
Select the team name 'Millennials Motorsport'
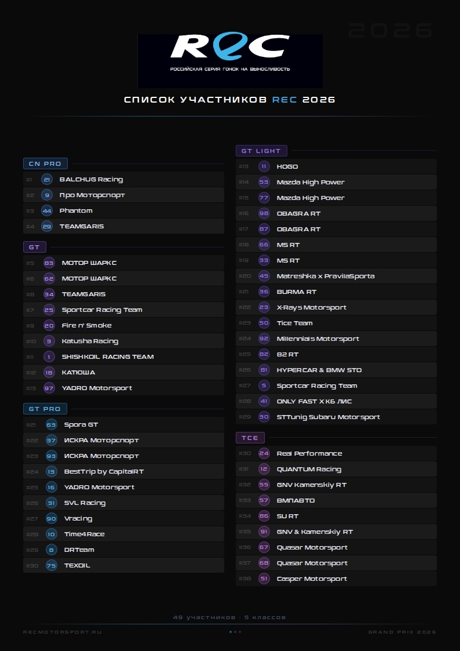[x=318, y=339]
